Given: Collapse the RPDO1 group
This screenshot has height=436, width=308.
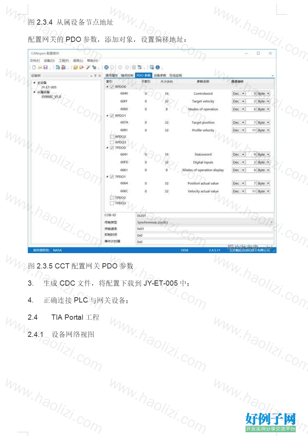Looking at the screenshot, I should [107, 116].
